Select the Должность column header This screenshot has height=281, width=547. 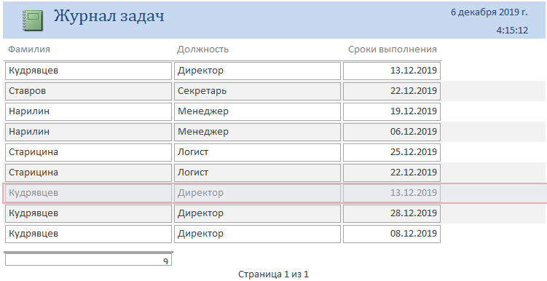(x=202, y=50)
